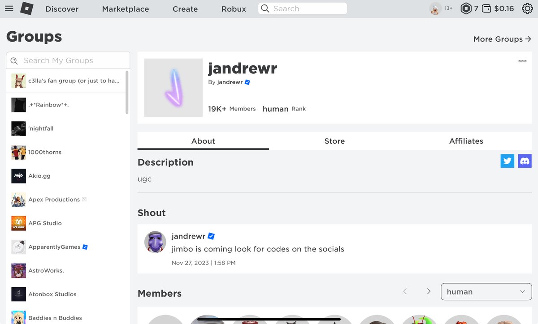Switch to the About tab
This screenshot has width=538, height=324.
coord(203,141)
